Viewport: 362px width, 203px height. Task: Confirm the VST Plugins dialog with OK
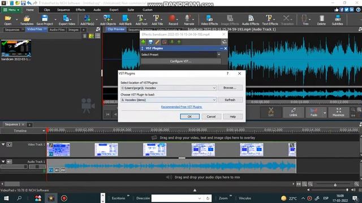coord(189,117)
